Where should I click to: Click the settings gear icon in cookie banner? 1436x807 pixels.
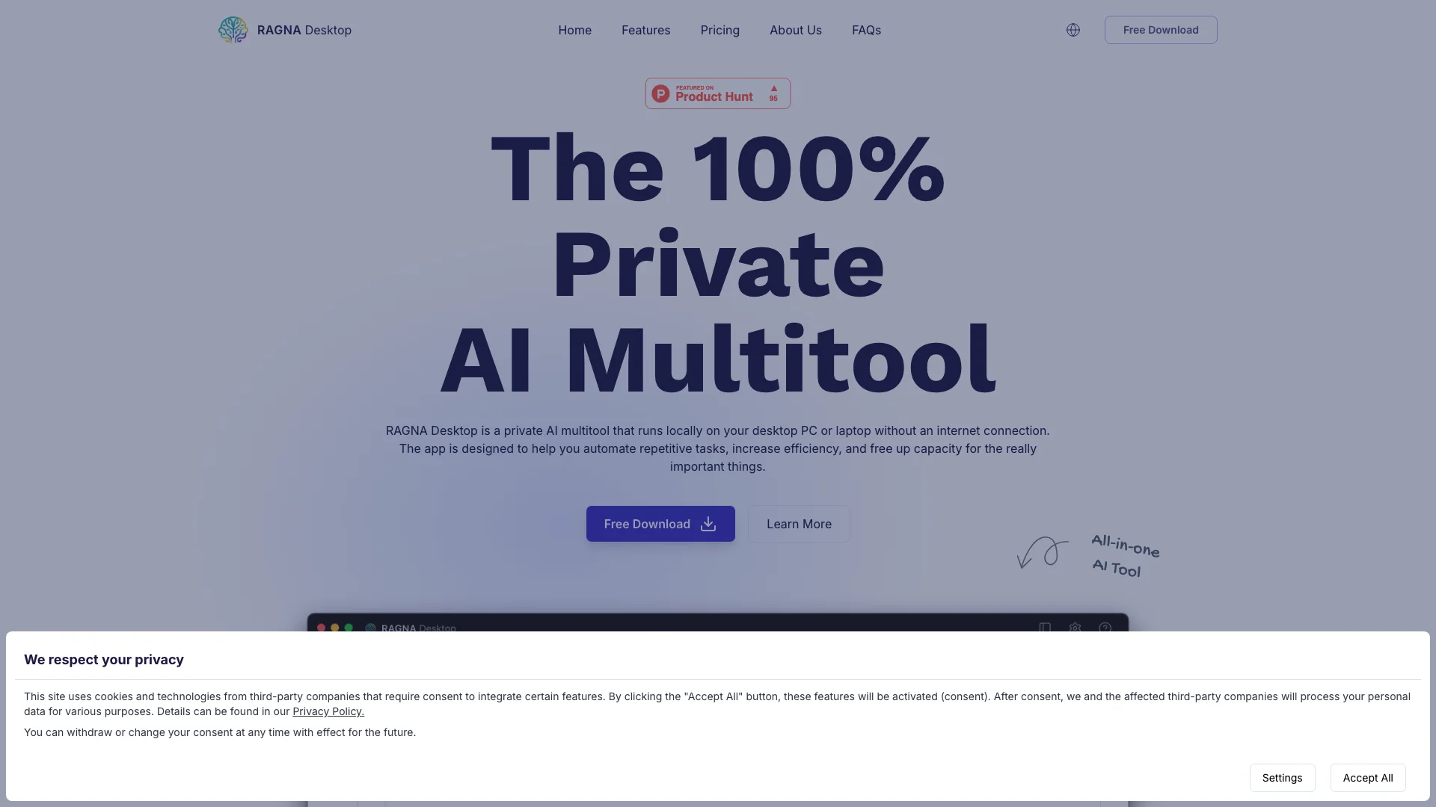pyautogui.click(x=1281, y=777)
